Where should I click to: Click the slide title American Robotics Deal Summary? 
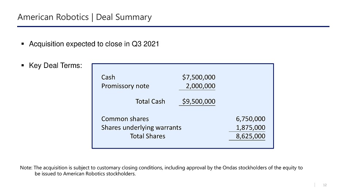coord(85,17)
